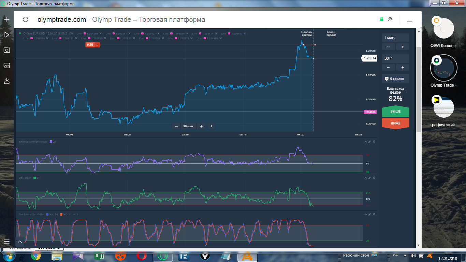Click the red НИЖЕ button
Image resolution: width=466 pixels, height=262 pixels.
(396, 123)
